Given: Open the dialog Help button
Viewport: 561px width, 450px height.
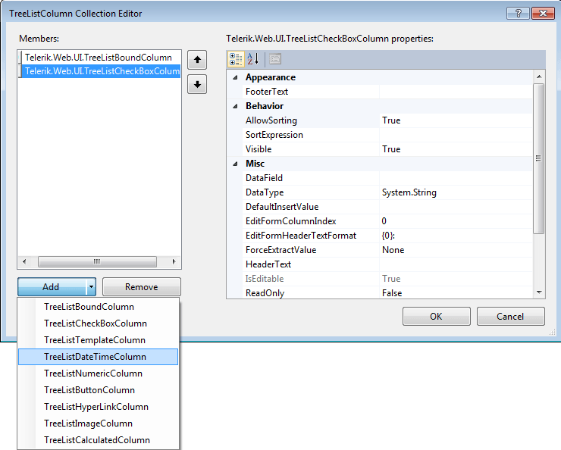Looking at the screenshot, I should 518,14.
